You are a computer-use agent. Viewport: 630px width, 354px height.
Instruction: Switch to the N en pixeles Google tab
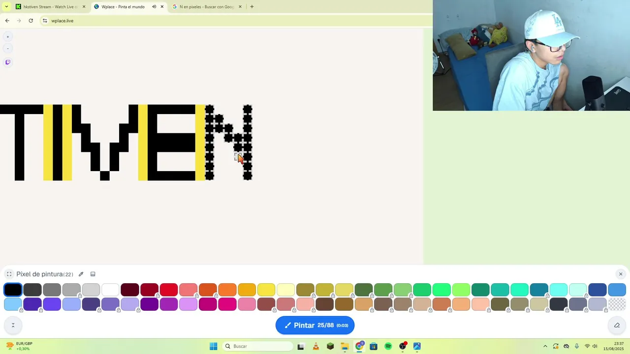coord(207,7)
